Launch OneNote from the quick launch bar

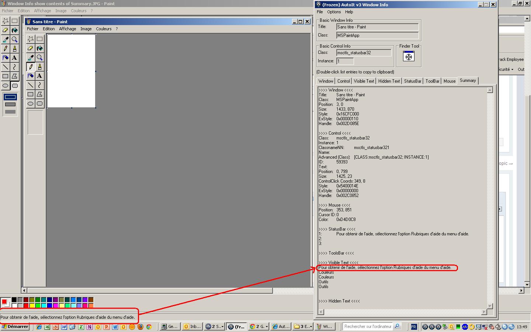pyautogui.click(x=90, y=327)
